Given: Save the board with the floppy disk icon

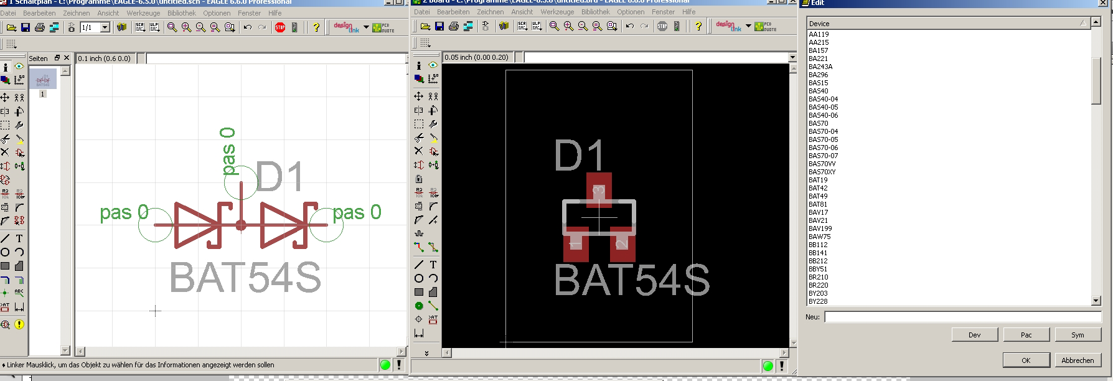Looking at the screenshot, I should coord(439,26).
